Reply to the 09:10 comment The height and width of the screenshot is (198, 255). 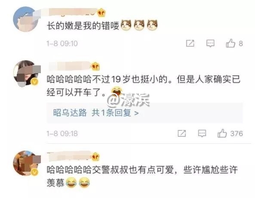coord(210,43)
